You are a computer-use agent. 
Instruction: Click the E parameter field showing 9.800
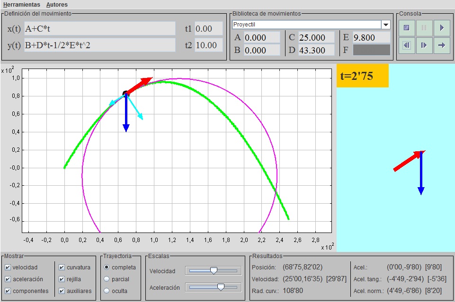pos(371,37)
